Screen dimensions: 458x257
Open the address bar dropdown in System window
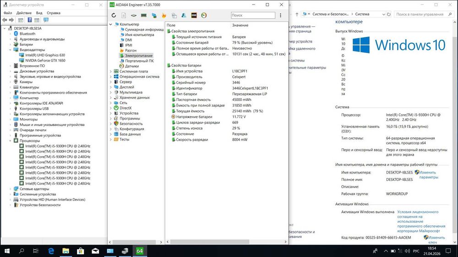383,14
